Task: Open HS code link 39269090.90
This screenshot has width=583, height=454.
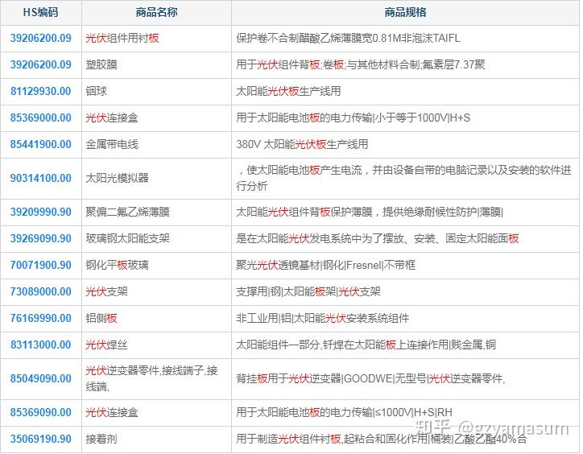Action: [x=40, y=238]
